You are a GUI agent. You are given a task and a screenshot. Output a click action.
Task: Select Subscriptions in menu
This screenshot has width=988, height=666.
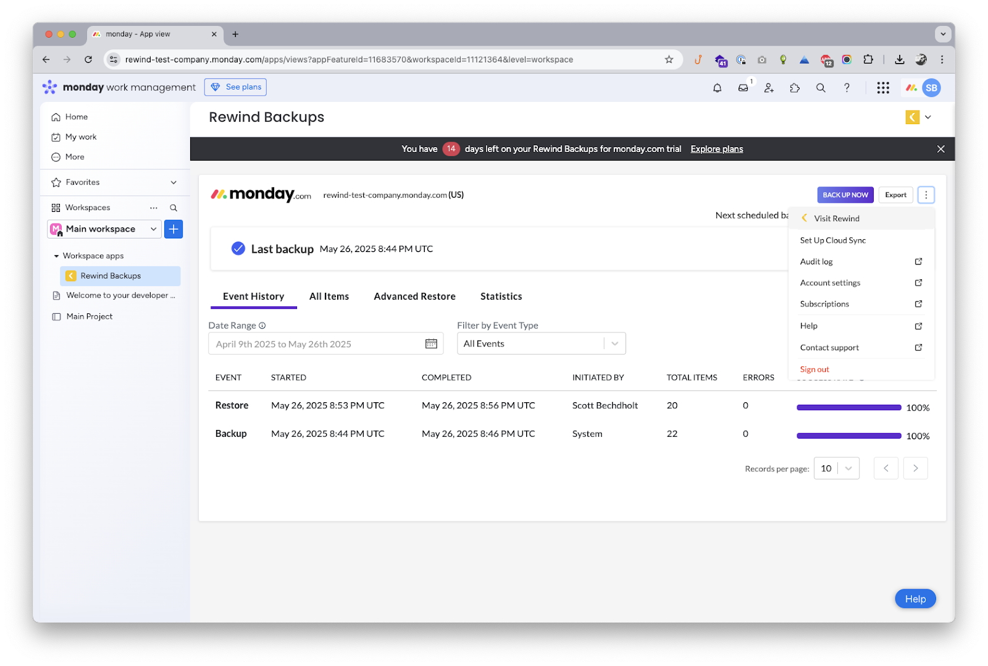(861, 304)
